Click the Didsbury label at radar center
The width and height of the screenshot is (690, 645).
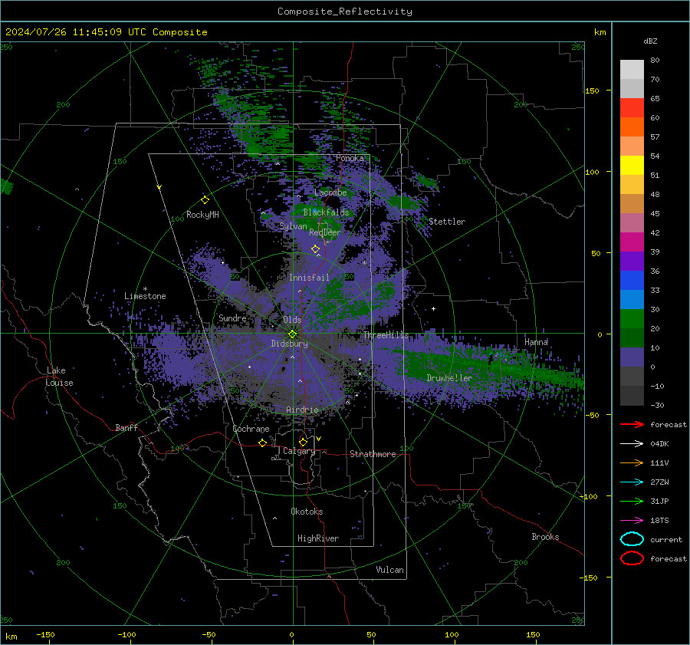[289, 344]
